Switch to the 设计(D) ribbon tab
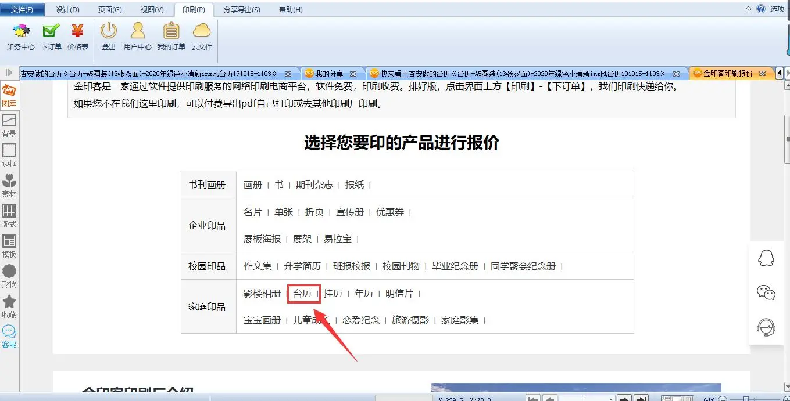The image size is (790, 401). [x=67, y=10]
